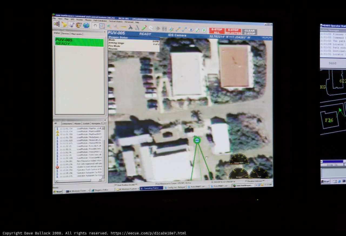Click the E-STOP ALL button
The height and width of the screenshot is (236, 346).
tap(217, 31)
